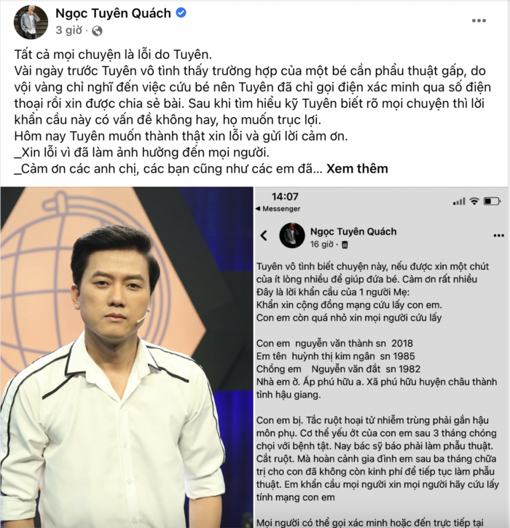Screen dimensions: 510x528
Task: Open the phone screenshot image on right
Action: coord(382,358)
